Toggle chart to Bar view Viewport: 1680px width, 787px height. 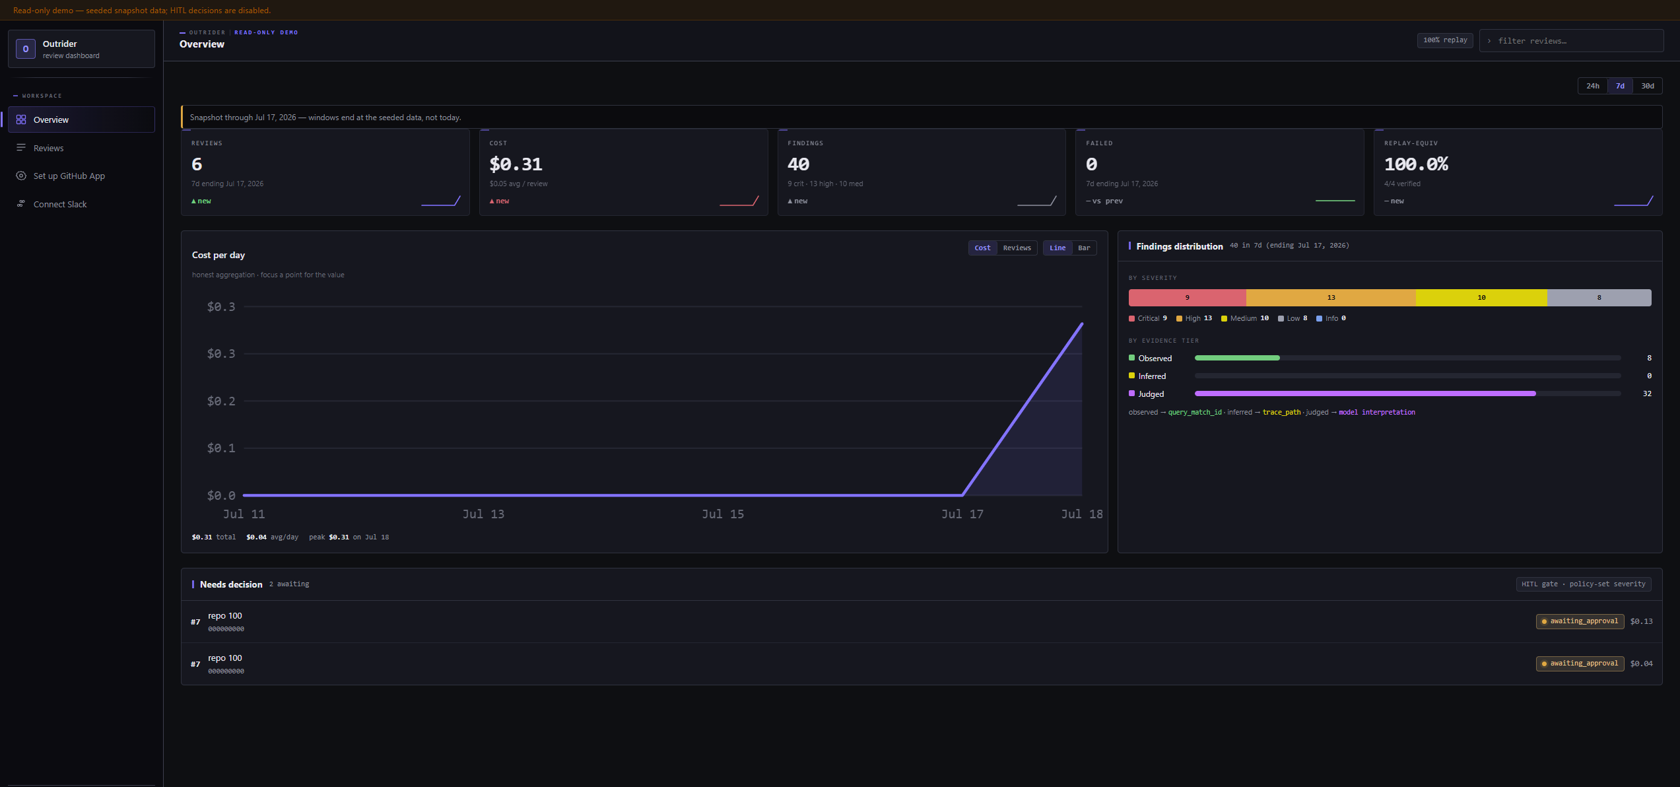click(1084, 248)
